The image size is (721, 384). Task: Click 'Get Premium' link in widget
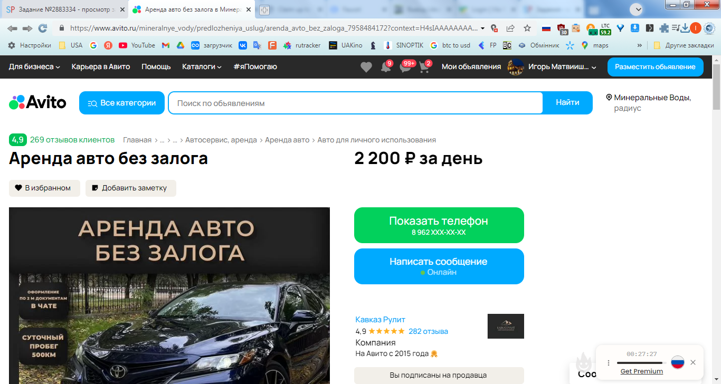click(x=642, y=371)
